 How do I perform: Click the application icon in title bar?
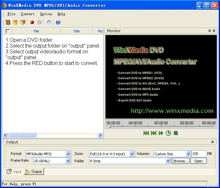(x=4, y=5)
